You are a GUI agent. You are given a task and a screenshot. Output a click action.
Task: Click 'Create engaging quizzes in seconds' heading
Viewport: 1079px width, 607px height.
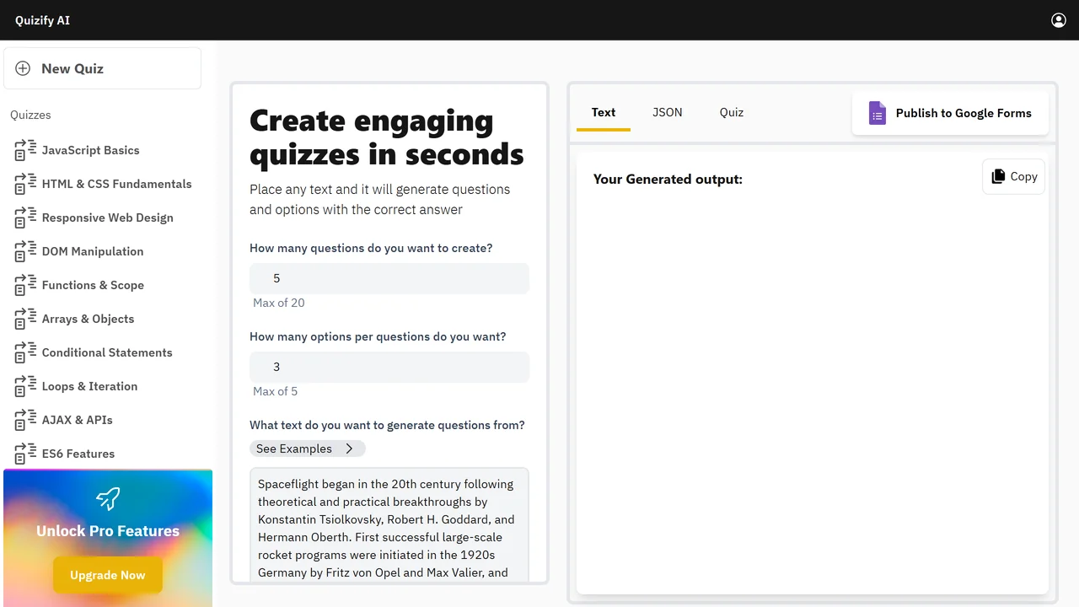386,137
